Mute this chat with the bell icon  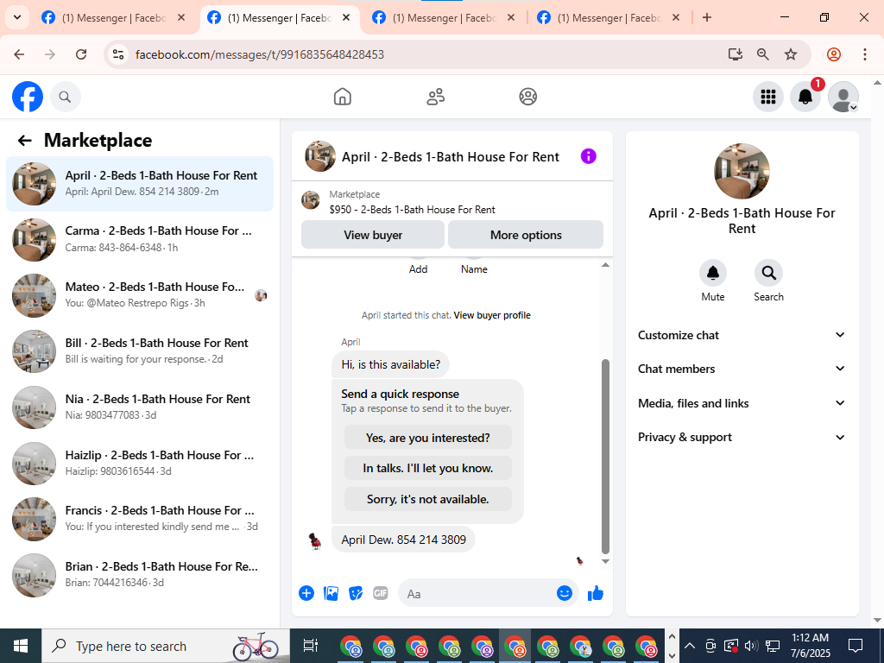tap(712, 273)
